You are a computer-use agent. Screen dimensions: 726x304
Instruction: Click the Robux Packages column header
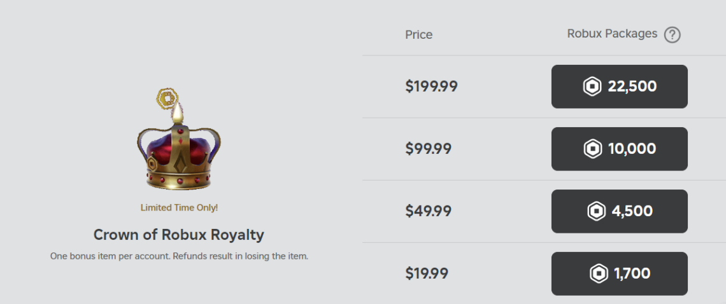tap(612, 34)
